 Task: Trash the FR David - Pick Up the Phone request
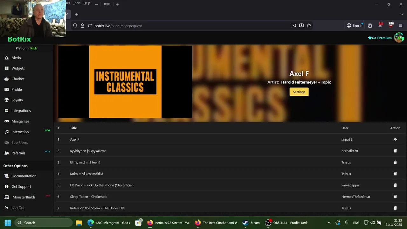[x=395, y=185]
